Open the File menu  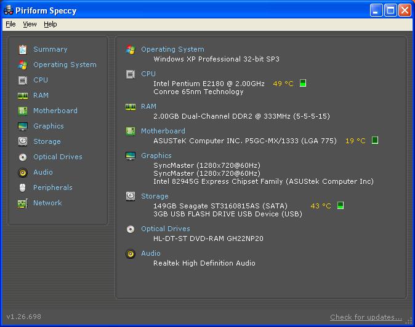10,25
